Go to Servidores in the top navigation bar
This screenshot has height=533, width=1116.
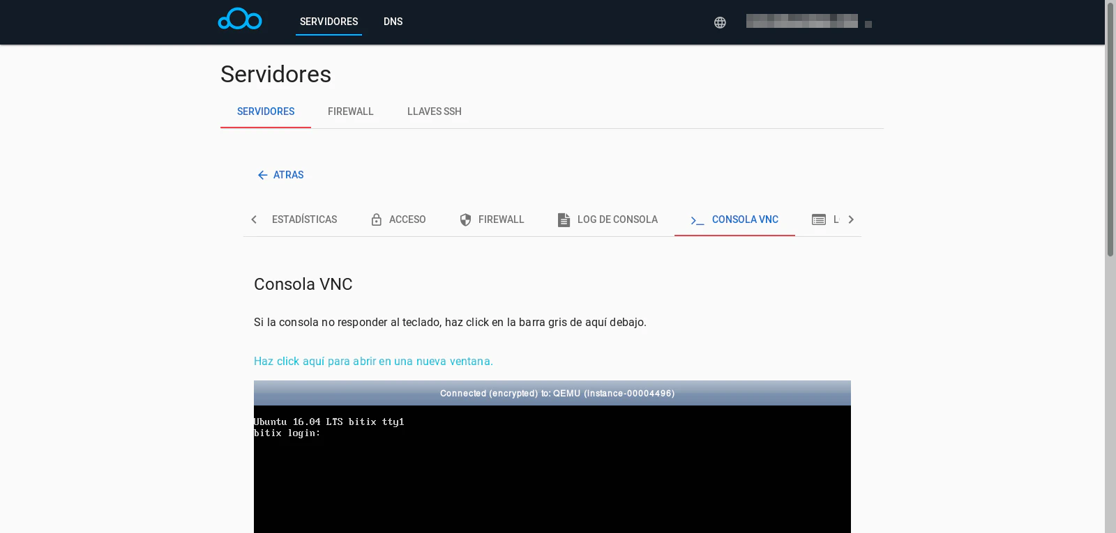(x=329, y=22)
